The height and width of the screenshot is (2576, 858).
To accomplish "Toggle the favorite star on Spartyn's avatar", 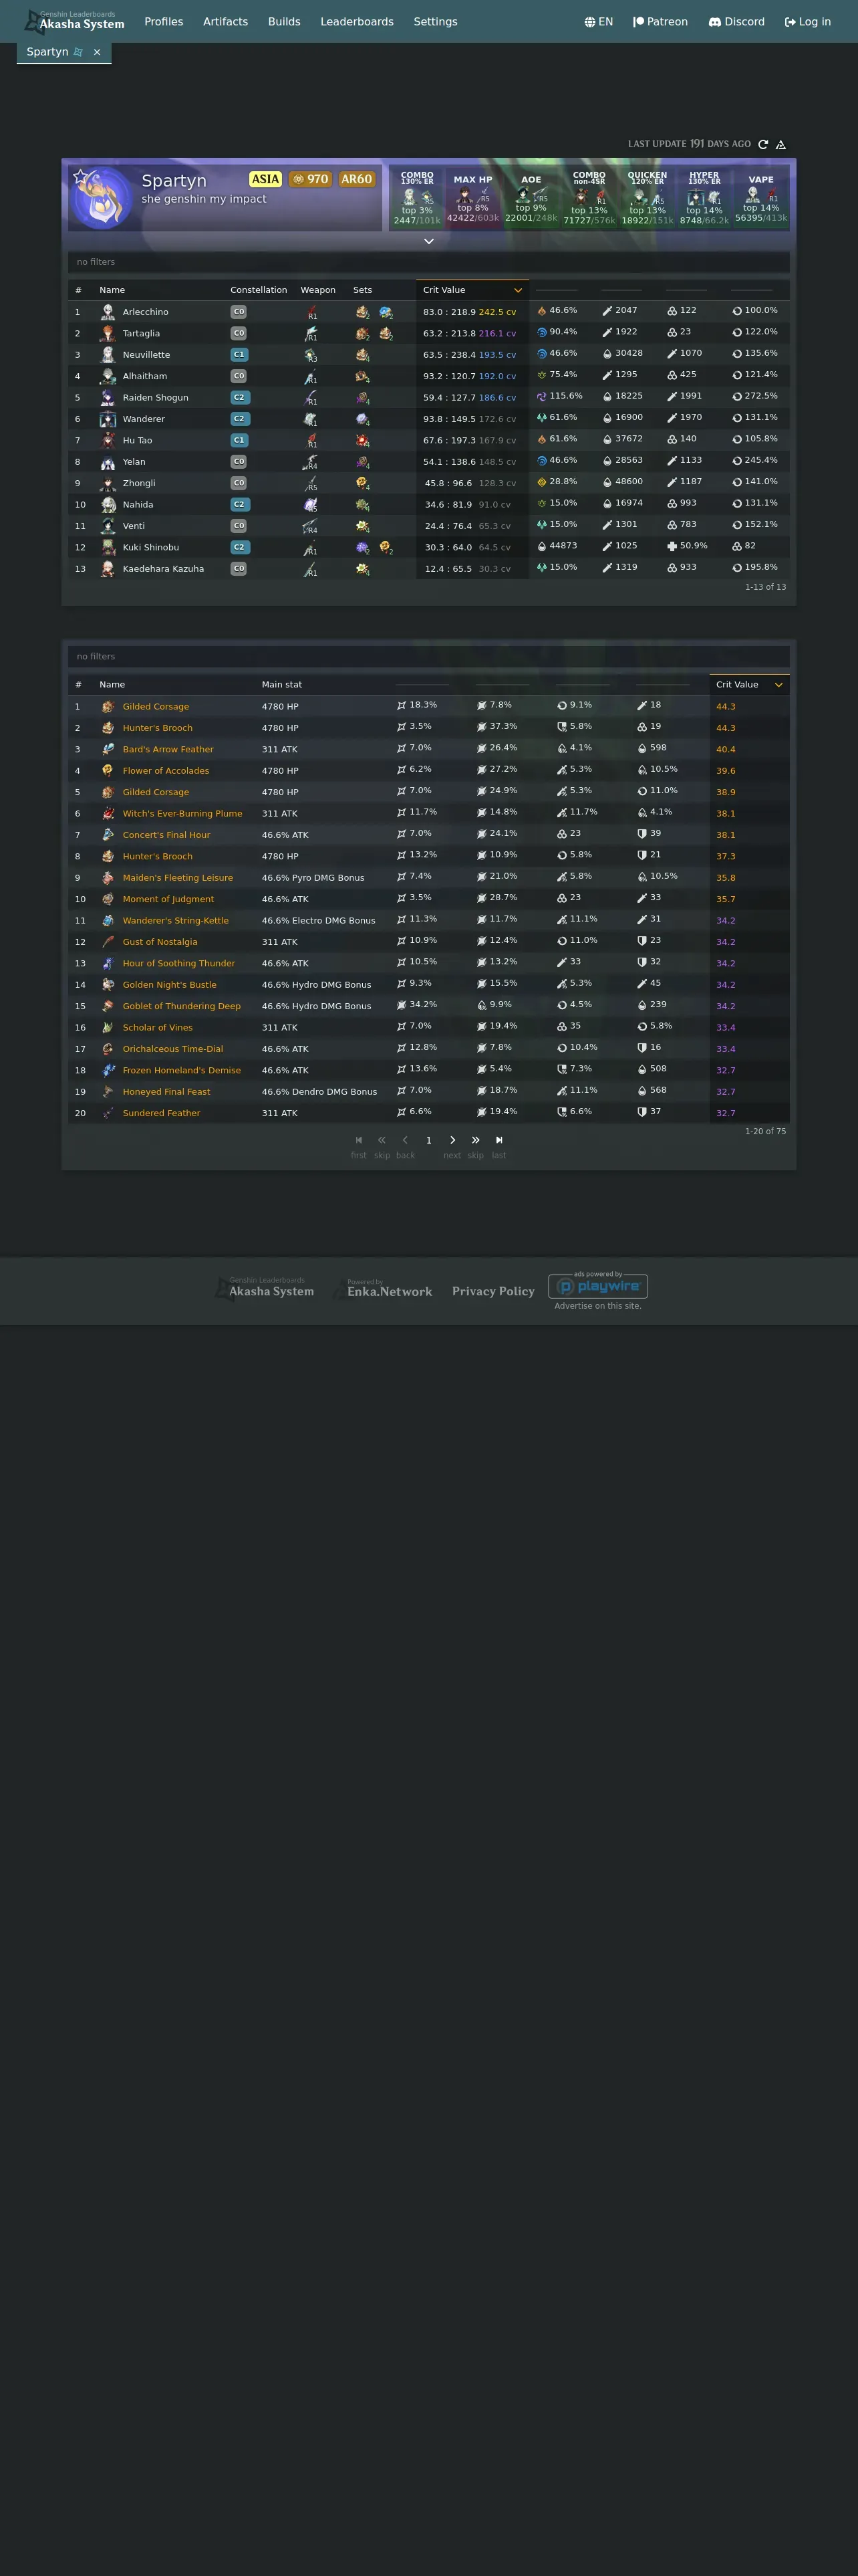I will [x=80, y=177].
